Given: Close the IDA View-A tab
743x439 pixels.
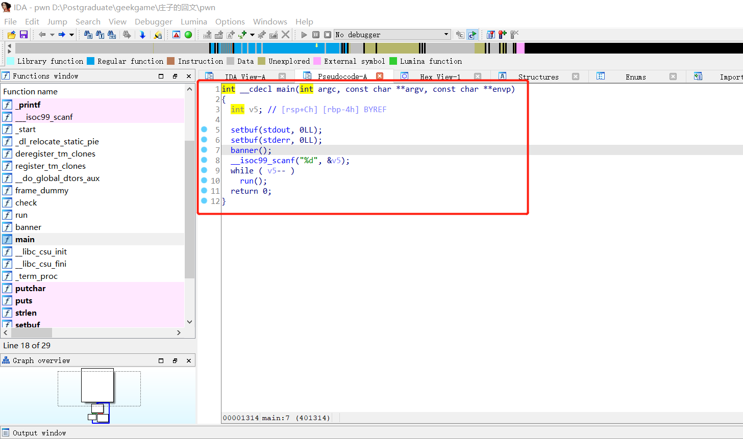Looking at the screenshot, I should (x=282, y=76).
